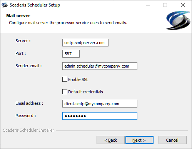Cancel the setup wizard

(x=172, y=140)
